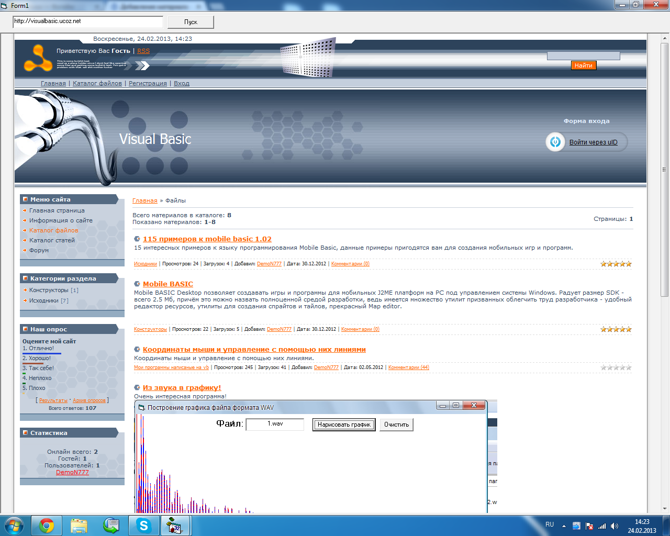Image resolution: width=670 pixels, height=536 pixels.
Task: Open poll Результаты link
Action: 53,400
